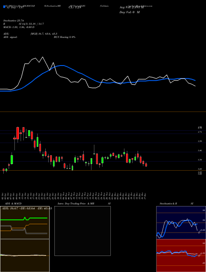This screenshot has height=272, width=206.
Task: Click the BUY Slowing @ 0% signal text
Action: tap(65, 37)
